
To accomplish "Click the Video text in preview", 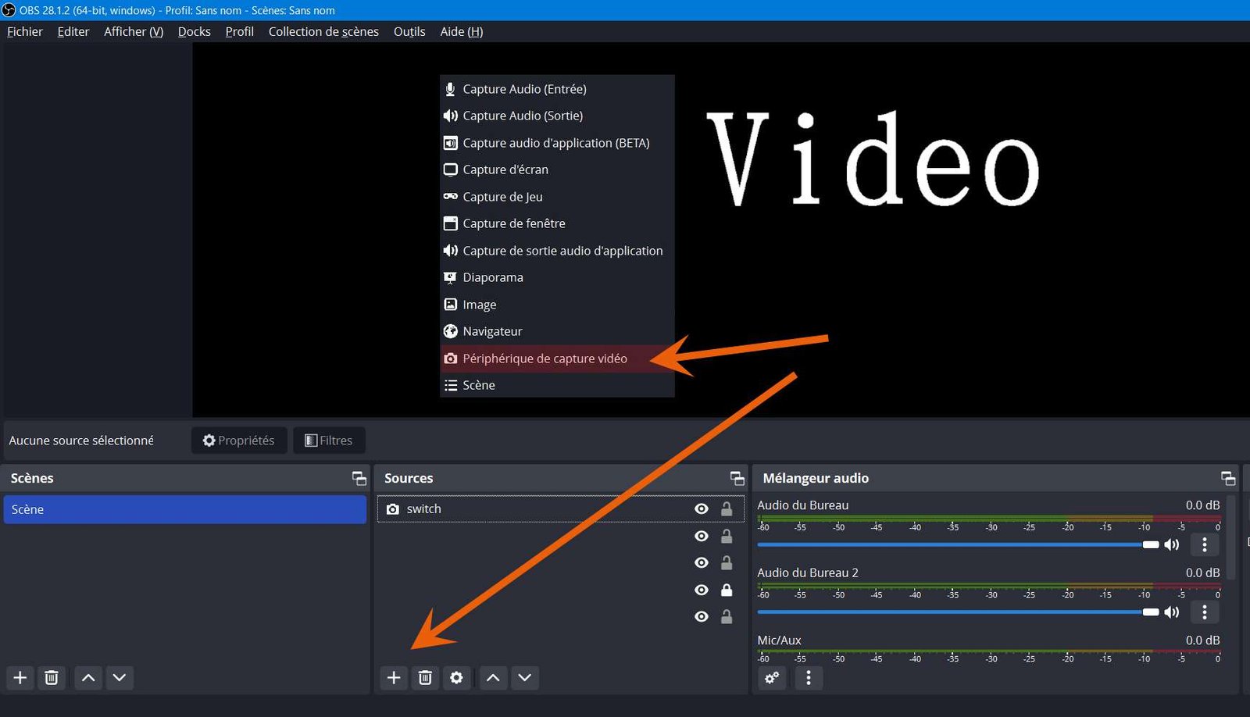I will [873, 159].
